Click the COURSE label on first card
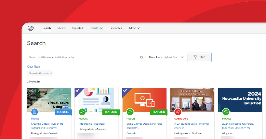This screenshot has width=266, height=139. click(35, 119)
